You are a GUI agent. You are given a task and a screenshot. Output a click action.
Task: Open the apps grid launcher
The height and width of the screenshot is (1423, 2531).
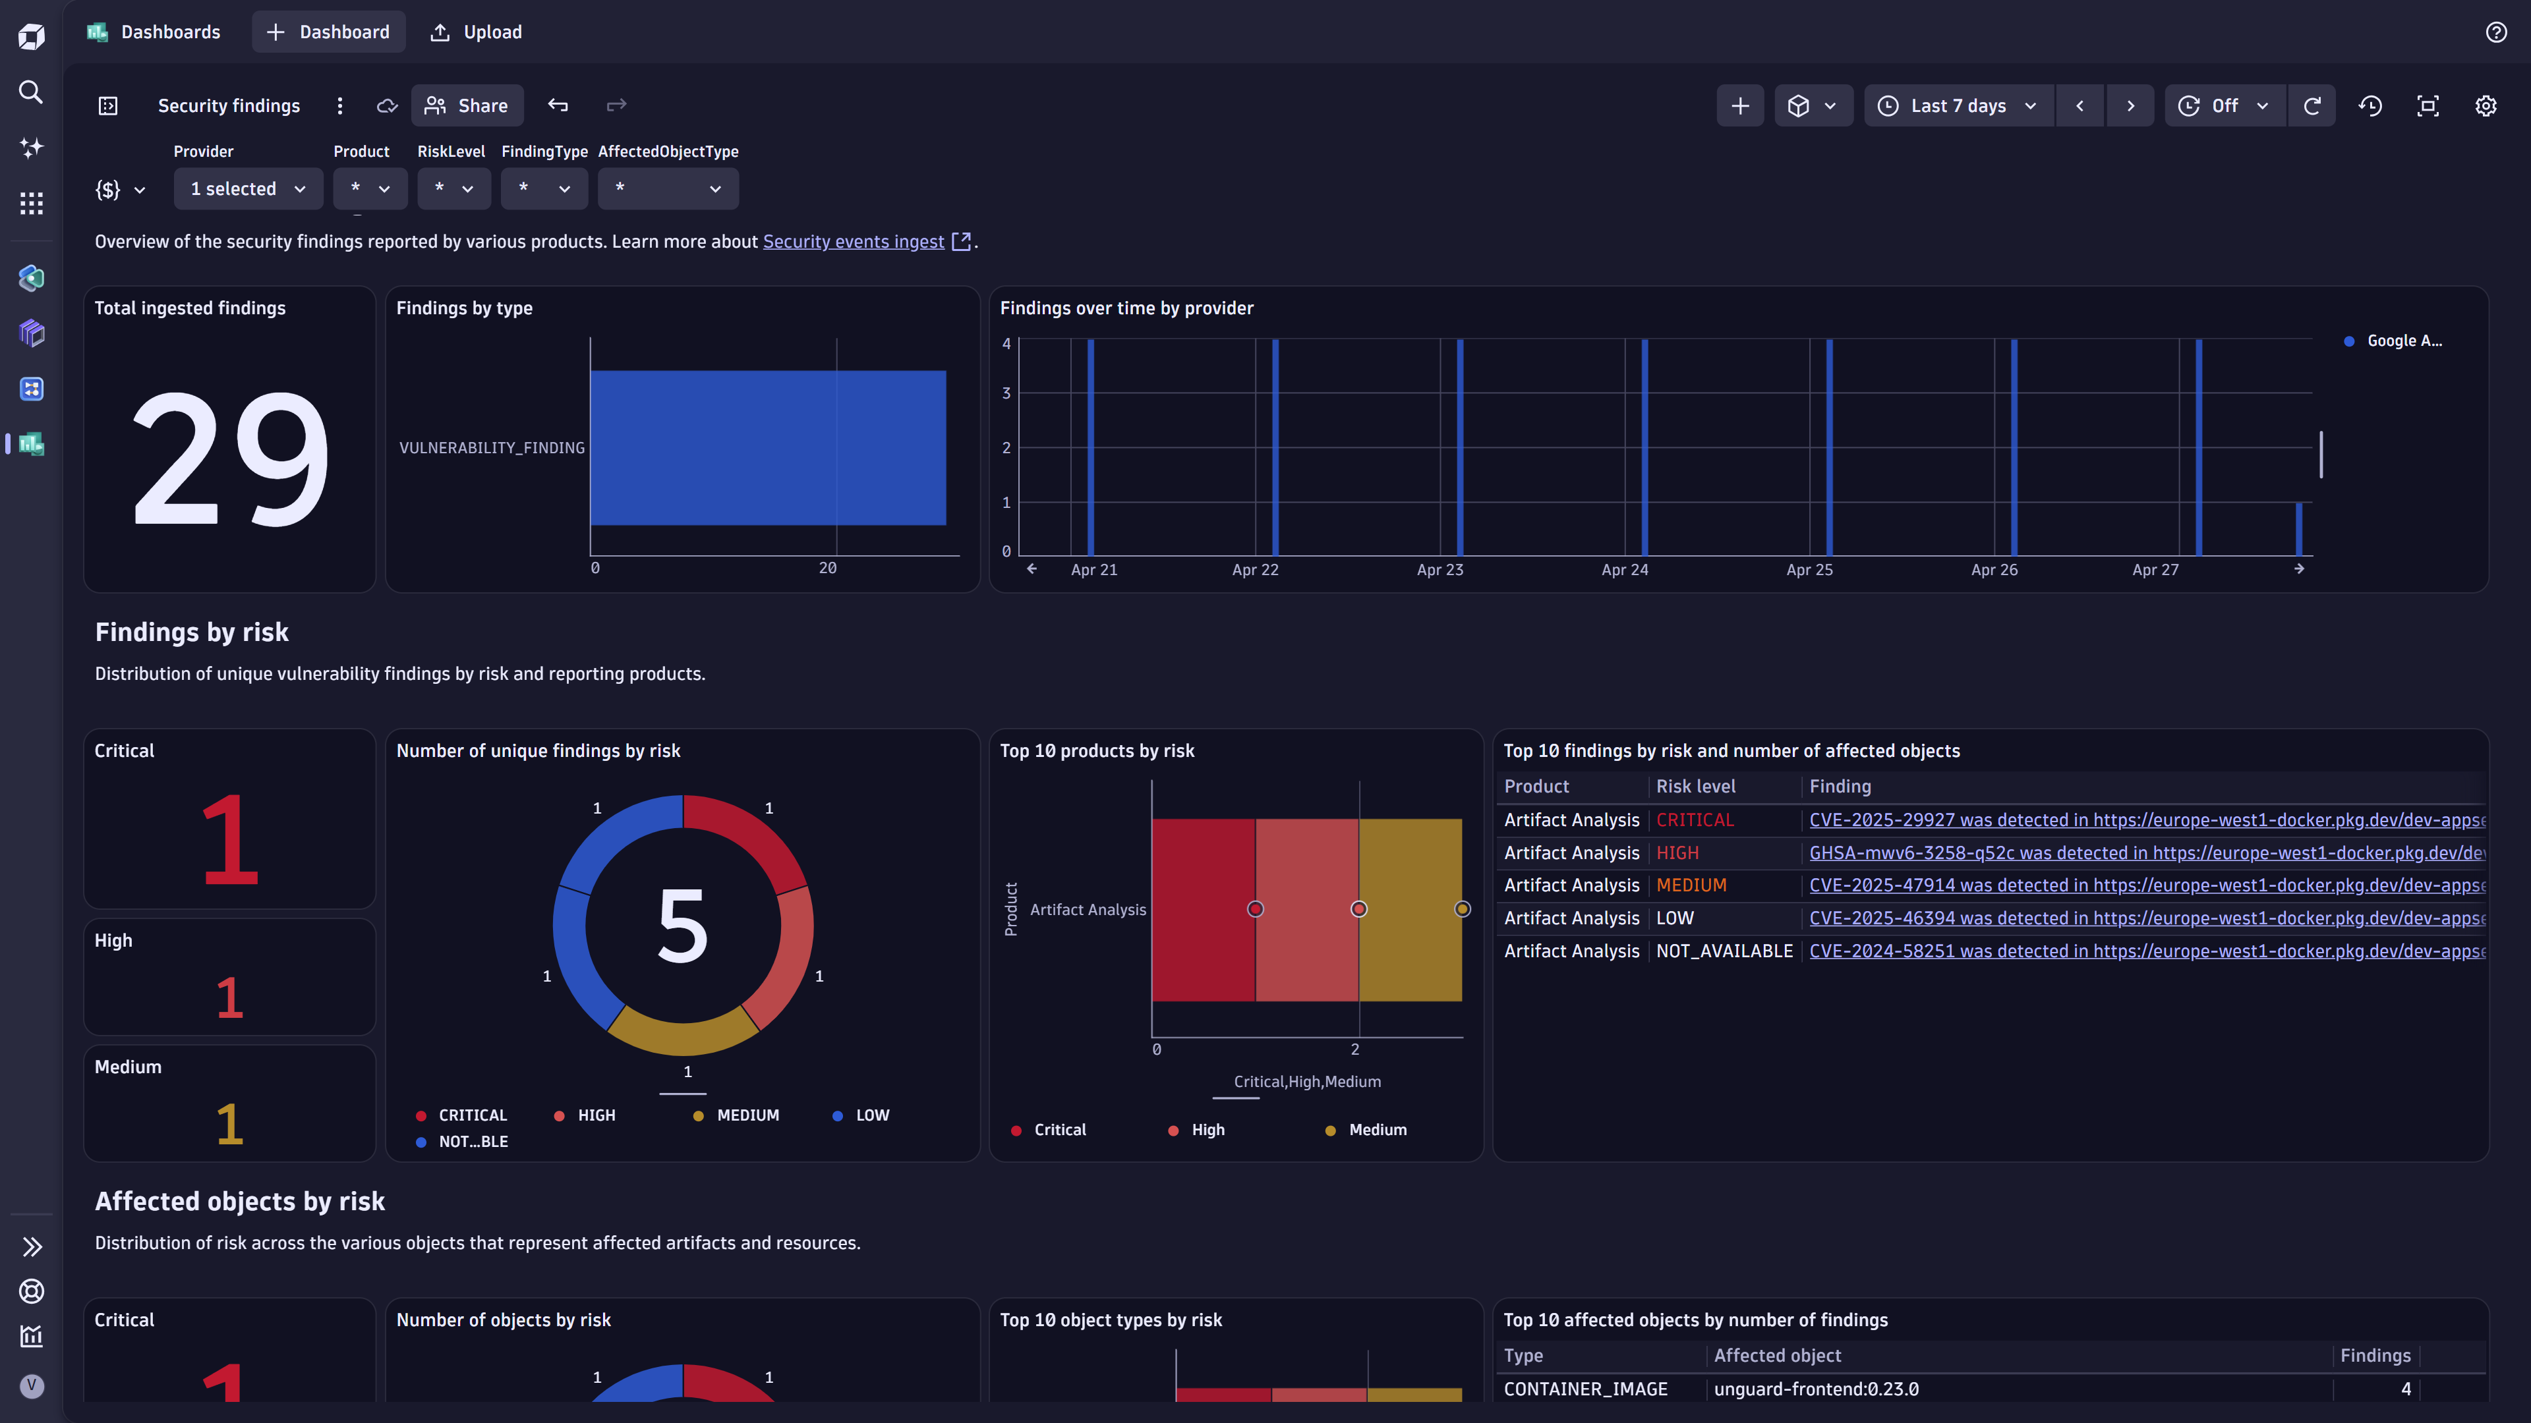[32, 204]
